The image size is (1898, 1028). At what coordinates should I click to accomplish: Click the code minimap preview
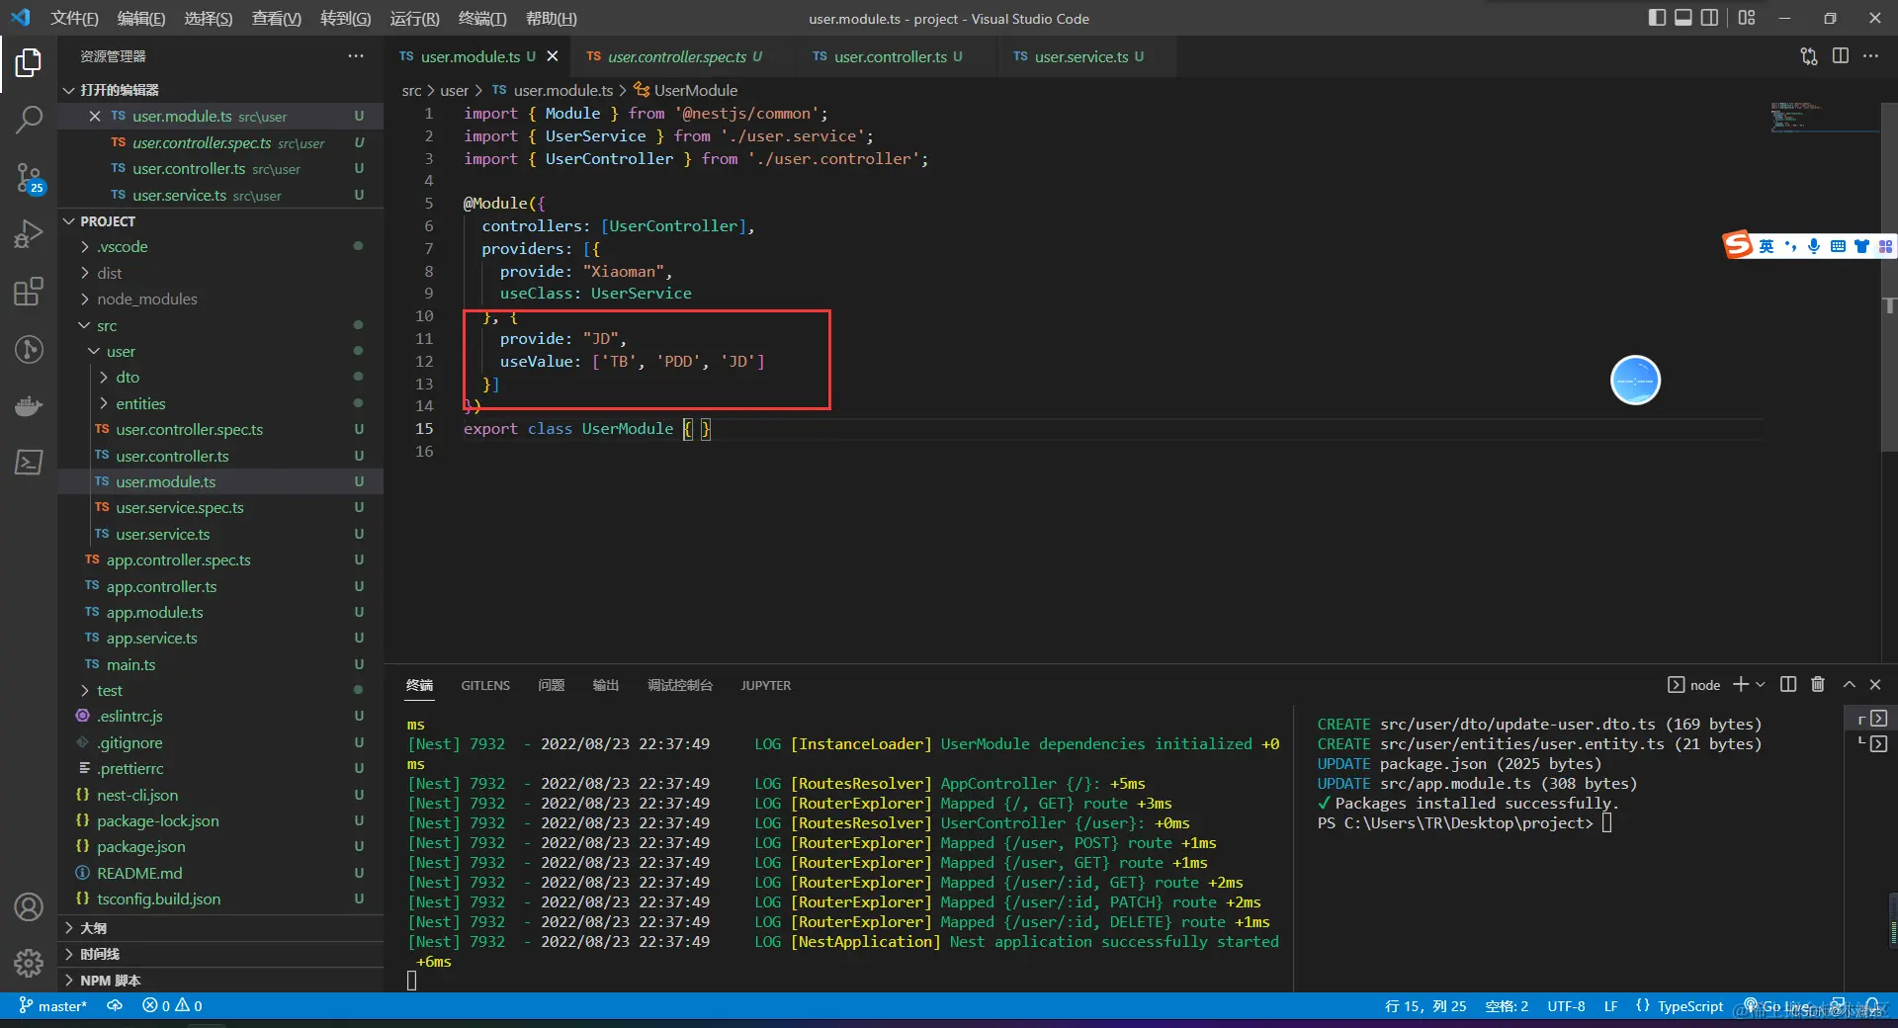[x=1794, y=117]
